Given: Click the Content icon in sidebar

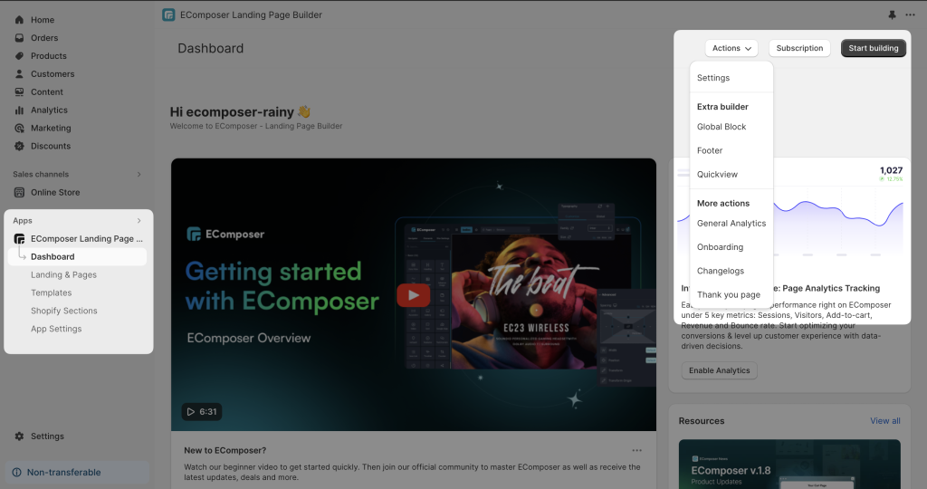Looking at the screenshot, I should coord(19,91).
